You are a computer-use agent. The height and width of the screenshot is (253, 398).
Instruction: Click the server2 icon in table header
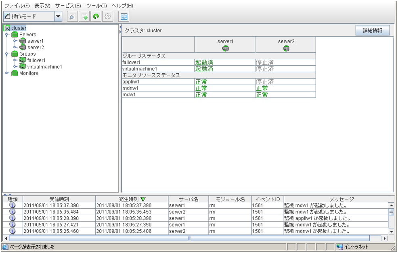click(x=286, y=48)
